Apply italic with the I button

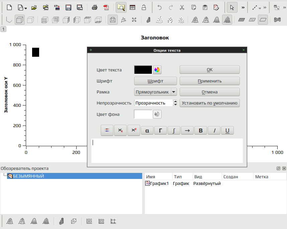tap(214, 131)
